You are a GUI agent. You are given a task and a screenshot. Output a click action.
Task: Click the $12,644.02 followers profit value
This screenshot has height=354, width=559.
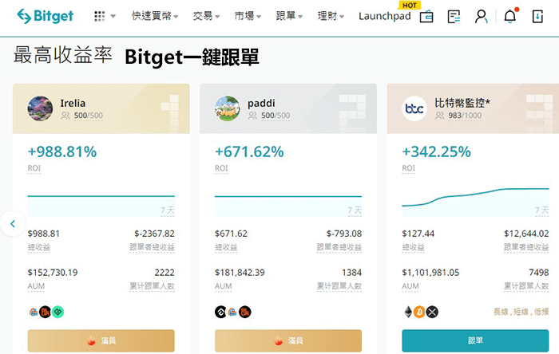526,234
